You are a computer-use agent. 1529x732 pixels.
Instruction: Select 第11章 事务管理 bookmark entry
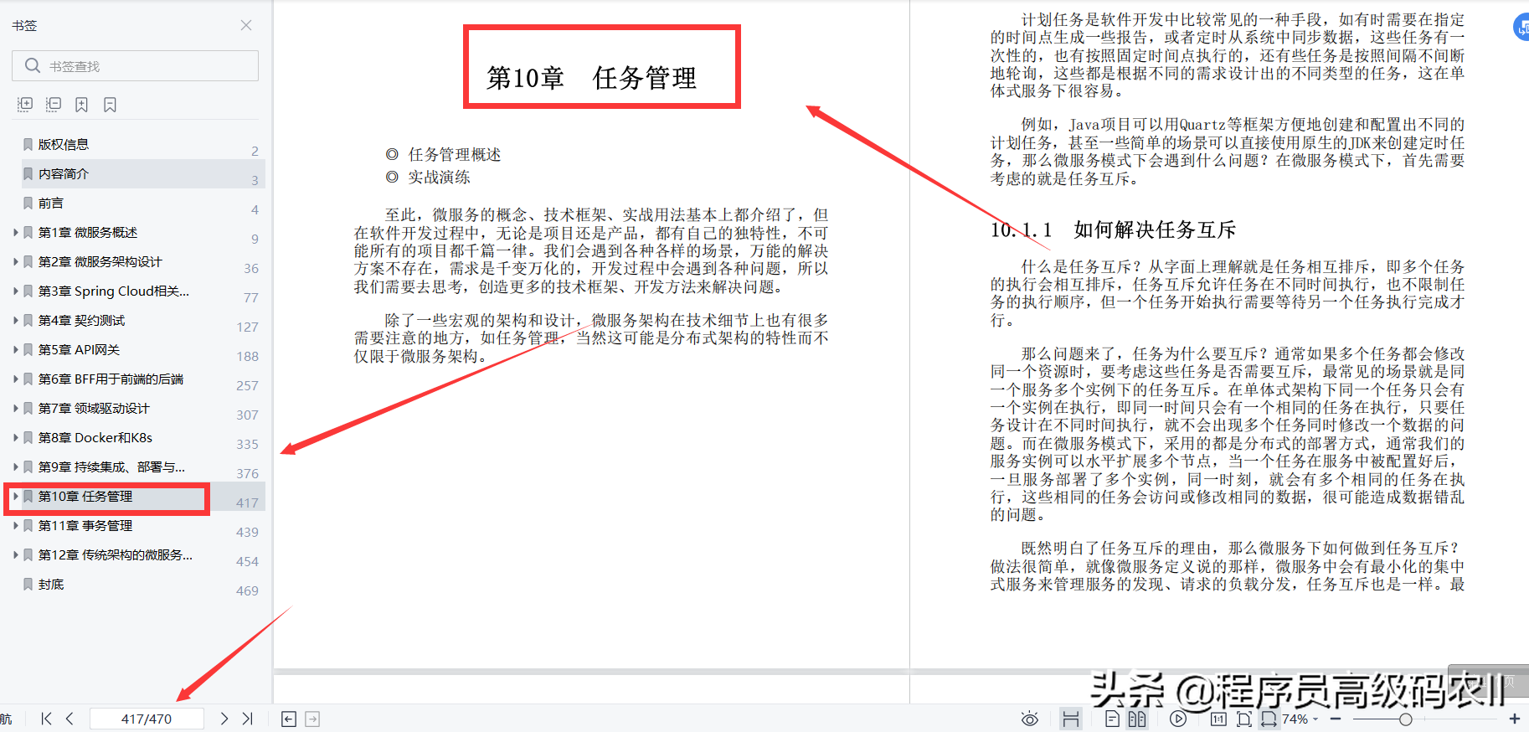click(85, 525)
